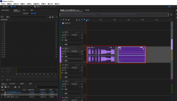Toggle power of effect slot 1
Screen dimensions: 177x101
[4, 23]
